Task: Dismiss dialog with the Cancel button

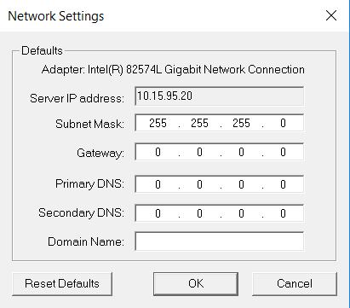Action: (295, 284)
